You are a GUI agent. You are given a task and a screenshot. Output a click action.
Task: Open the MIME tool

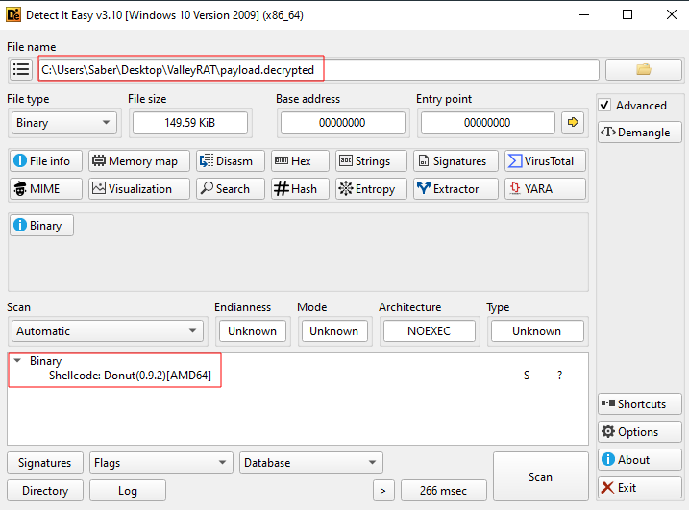pyautogui.click(x=46, y=189)
